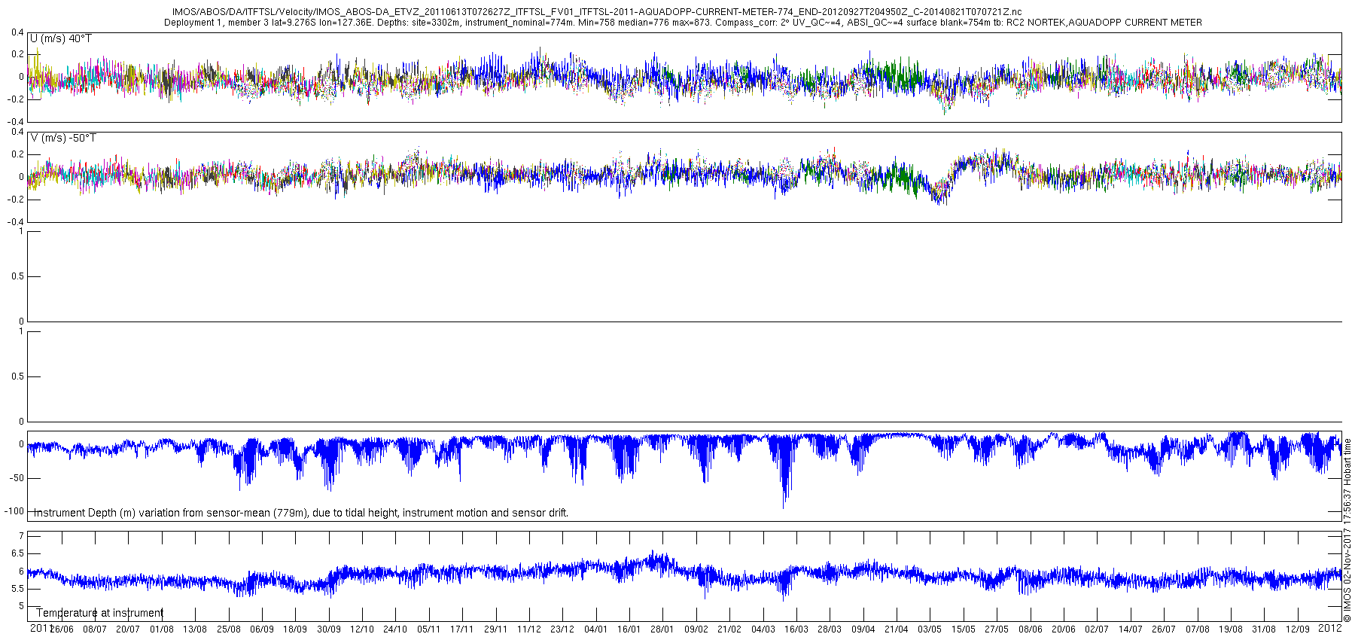Select the 'V (m/s) -50°T' panel label
This screenshot has height=640, width=1355.
(x=63, y=138)
